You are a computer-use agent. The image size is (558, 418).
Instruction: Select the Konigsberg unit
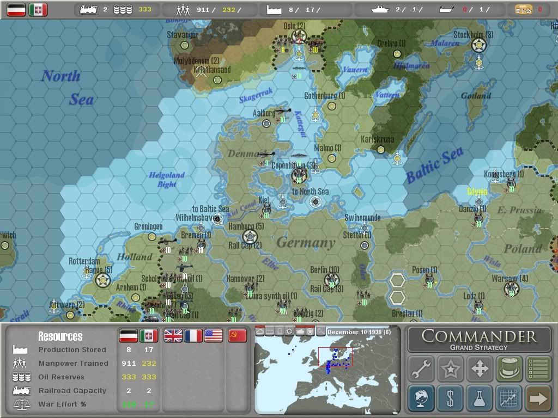(511, 183)
